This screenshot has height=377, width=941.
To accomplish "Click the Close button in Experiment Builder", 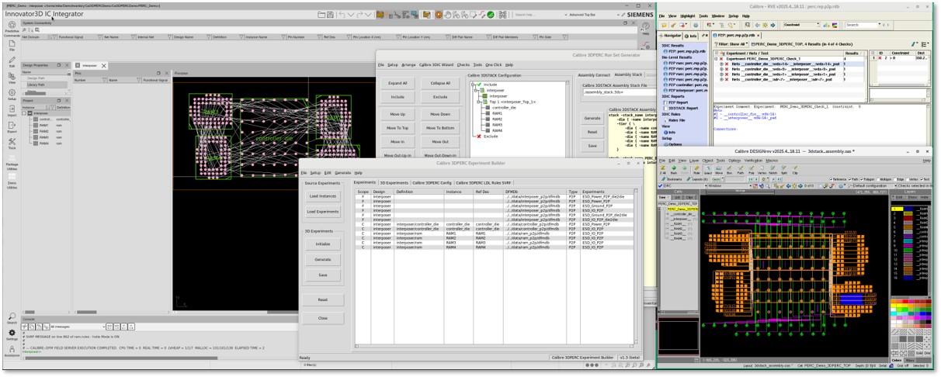I will tap(322, 318).
